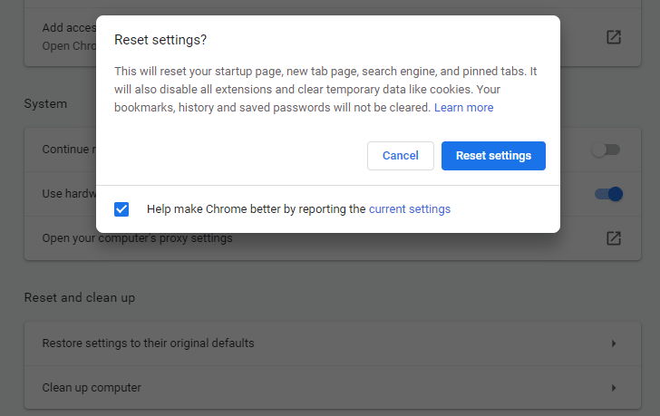Cancel the reset settings dialog
The height and width of the screenshot is (416, 660).
click(401, 156)
